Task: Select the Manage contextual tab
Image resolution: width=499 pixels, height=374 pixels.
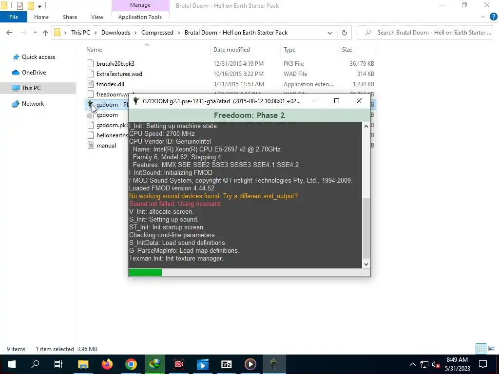Action: pyautogui.click(x=140, y=5)
